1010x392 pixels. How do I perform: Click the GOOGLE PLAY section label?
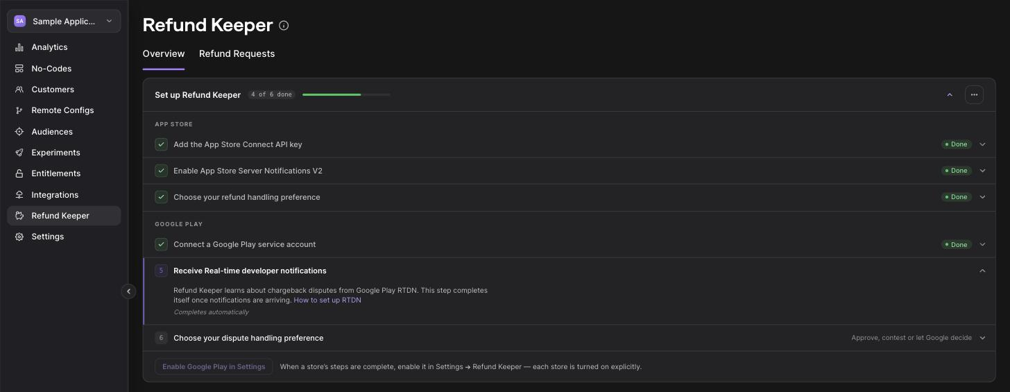pyautogui.click(x=178, y=224)
